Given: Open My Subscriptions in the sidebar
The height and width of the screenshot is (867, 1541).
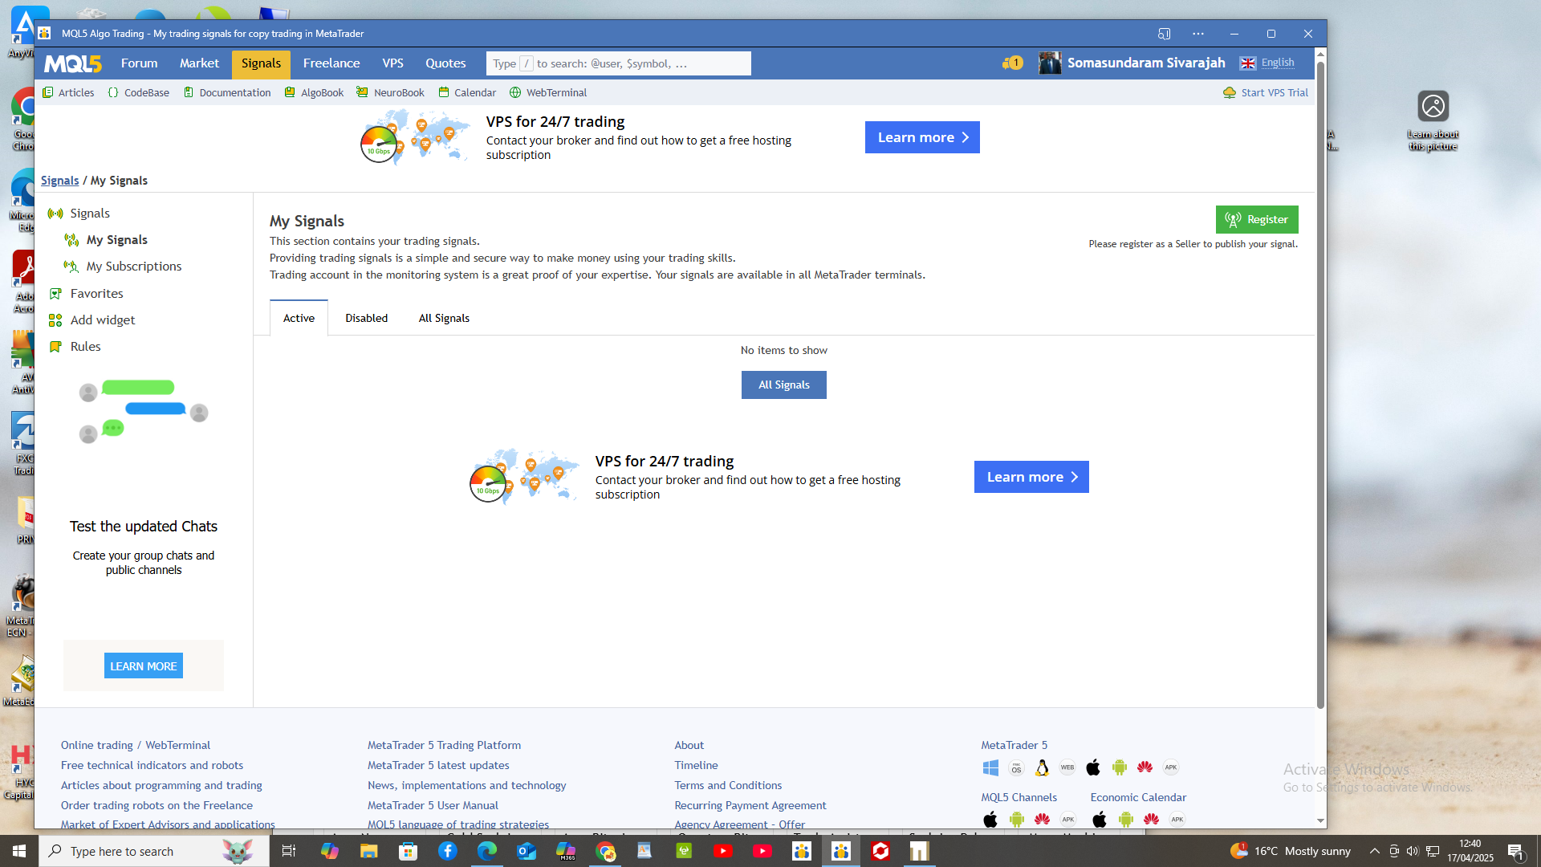Looking at the screenshot, I should tap(123, 267).
